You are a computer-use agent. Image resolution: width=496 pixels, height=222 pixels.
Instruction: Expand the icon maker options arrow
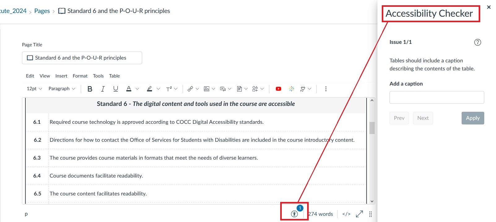pos(262,89)
